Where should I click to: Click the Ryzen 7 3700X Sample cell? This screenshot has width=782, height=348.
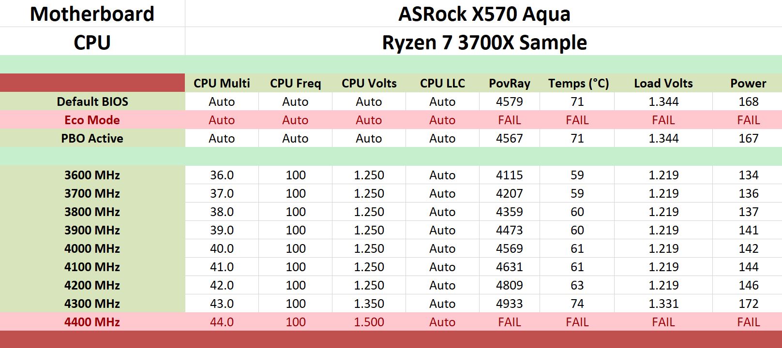[484, 42]
